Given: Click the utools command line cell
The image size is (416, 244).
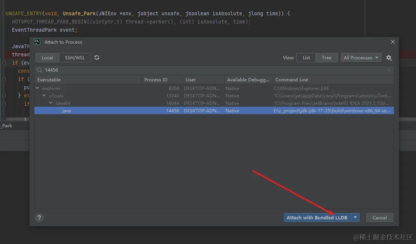Looking at the screenshot, I should click(332, 96).
